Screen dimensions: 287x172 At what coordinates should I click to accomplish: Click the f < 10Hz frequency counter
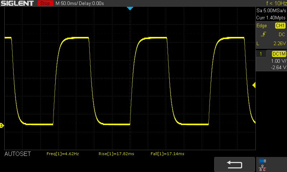(276, 3)
